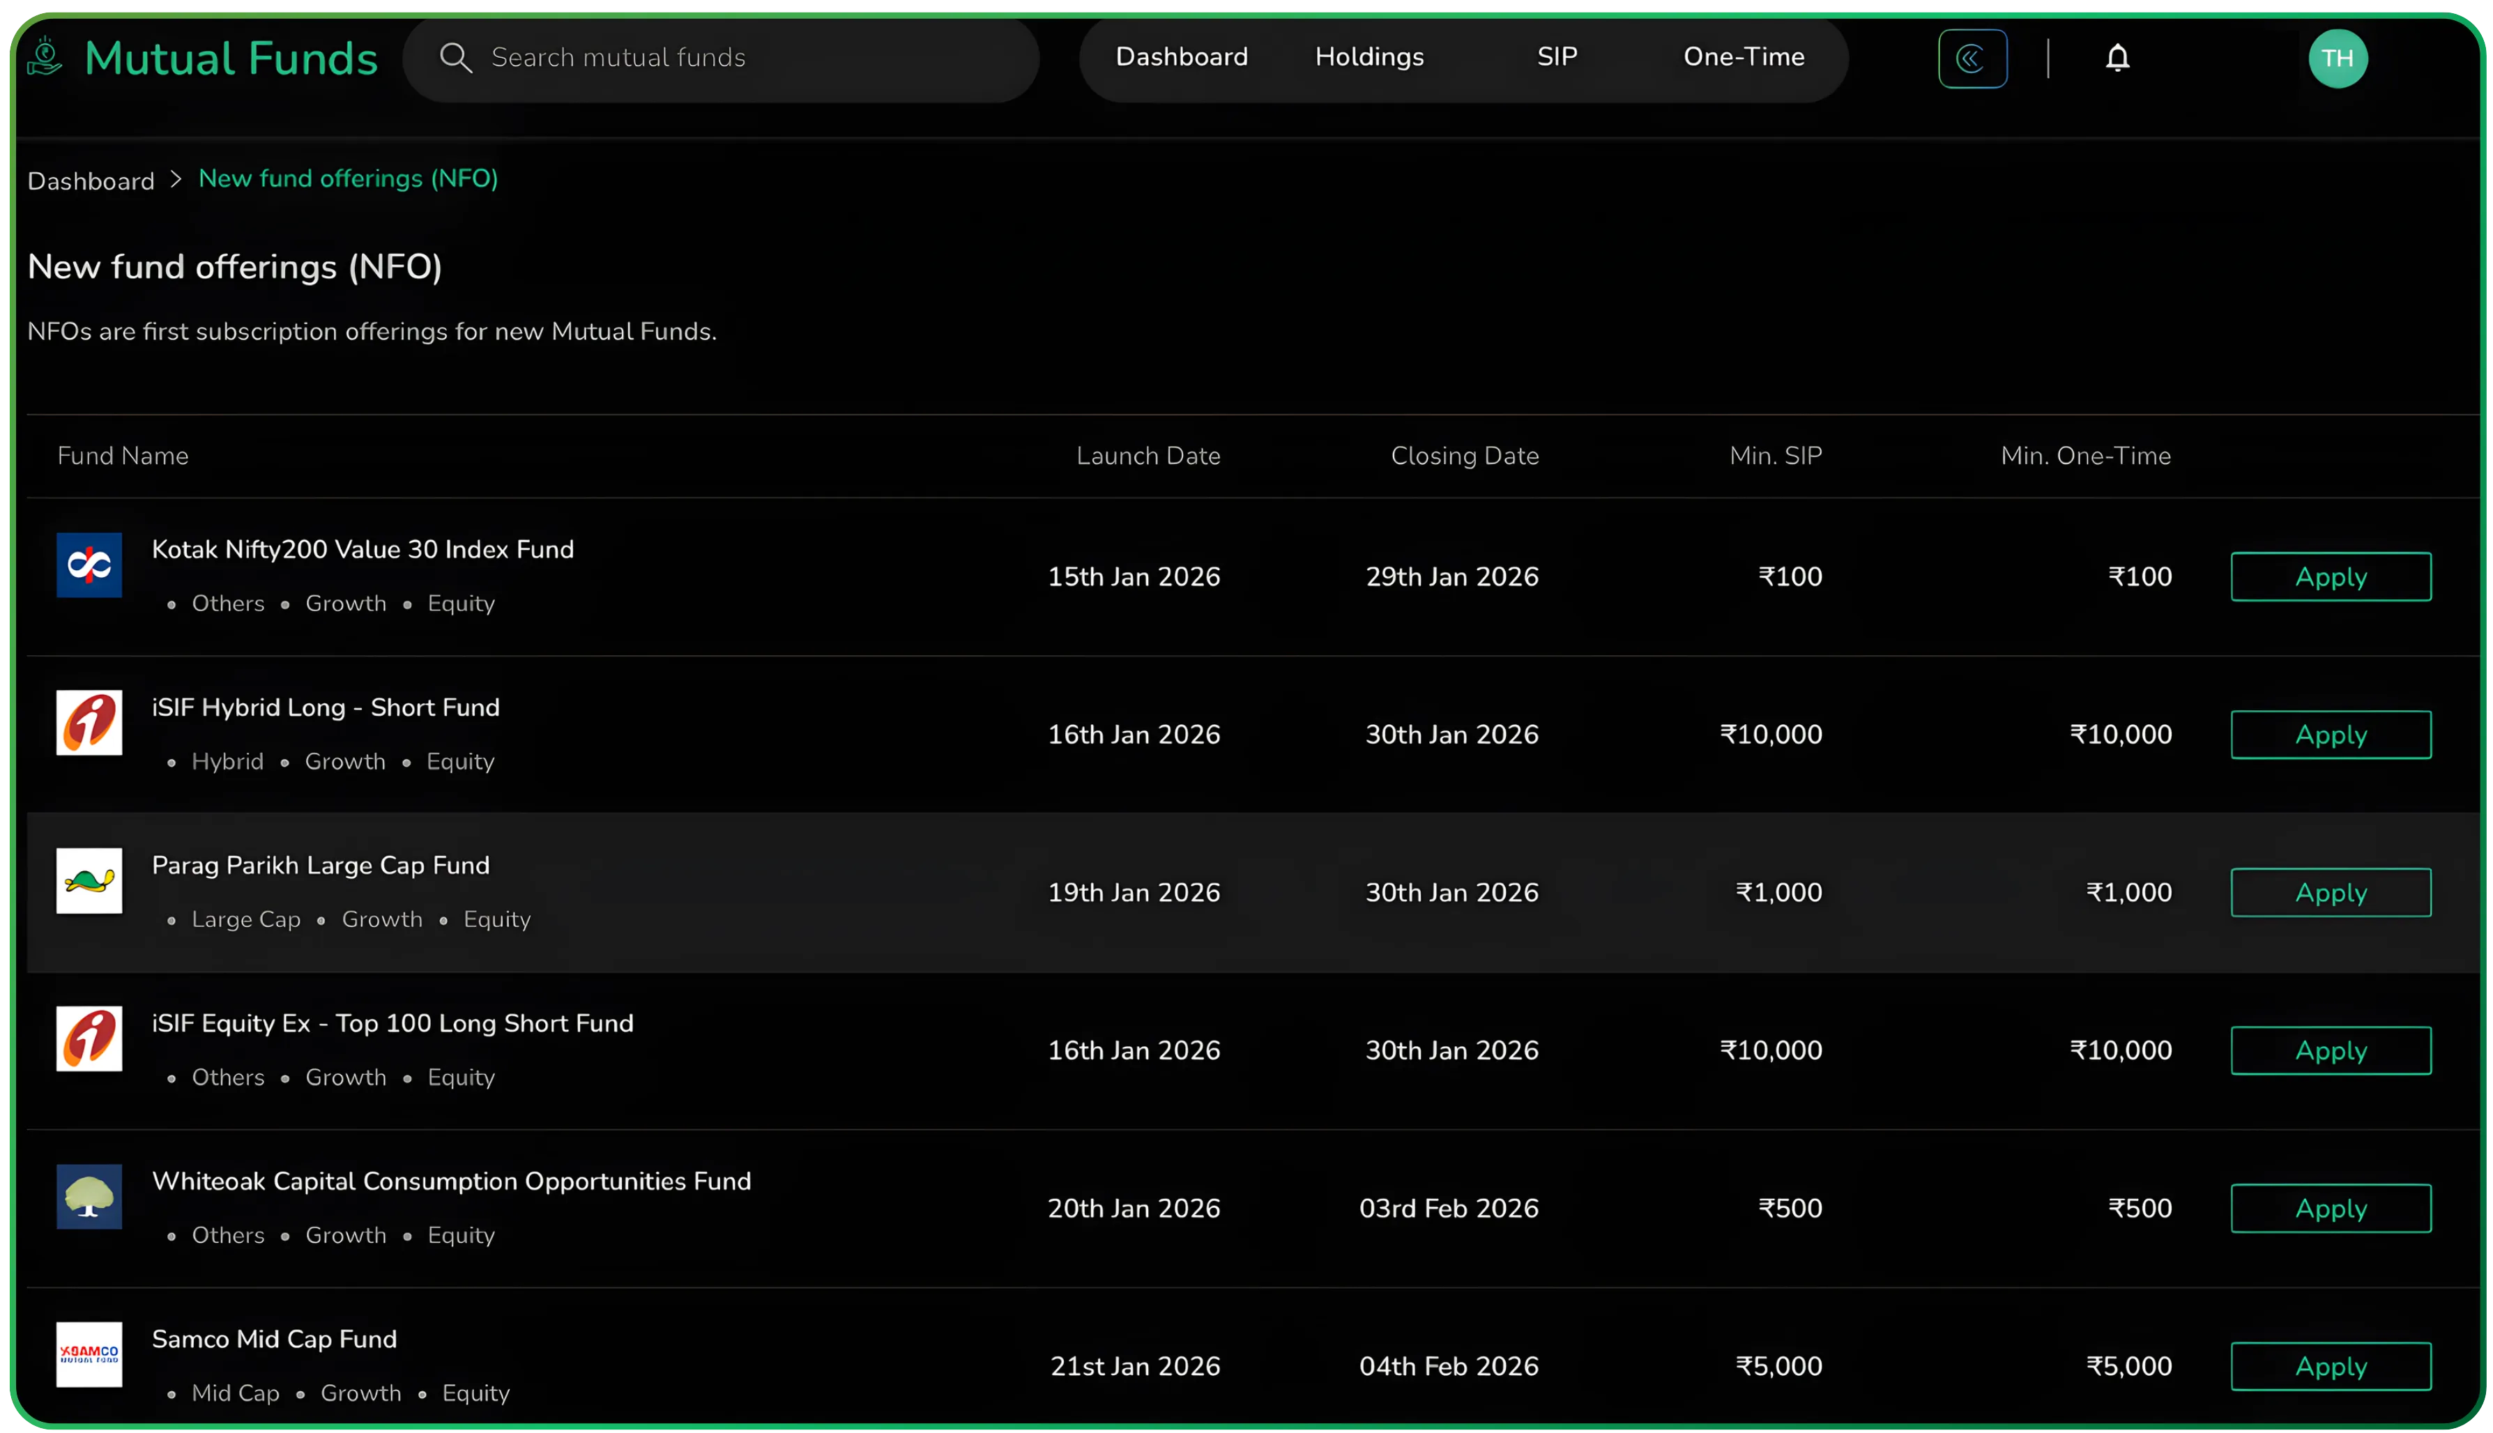Click the search magnifier icon
The width and height of the screenshot is (2493, 1433).
tap(455, 57)
